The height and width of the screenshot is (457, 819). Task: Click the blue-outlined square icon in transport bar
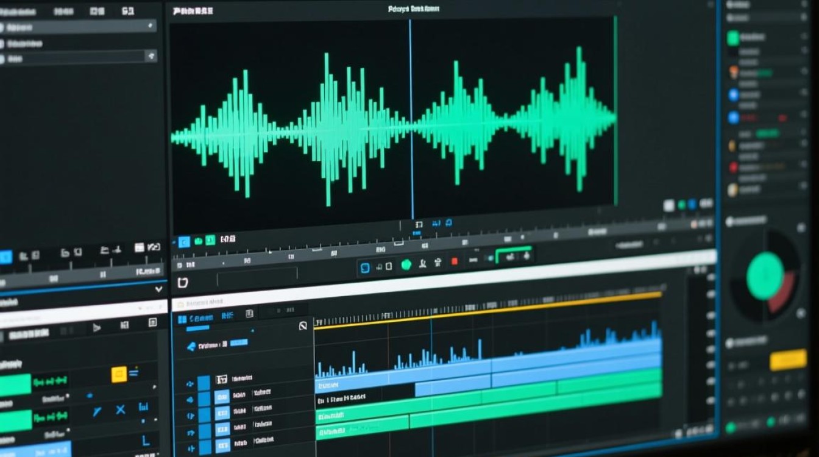click(365, 267)
